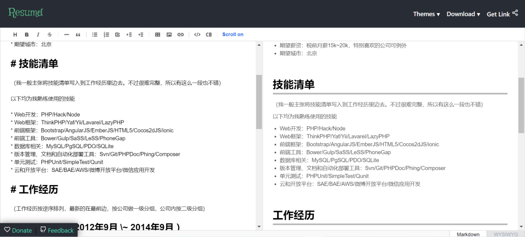
Task: Switch to the Markdown editor tab
Action: pyautogui.click(x=468, y=234)
